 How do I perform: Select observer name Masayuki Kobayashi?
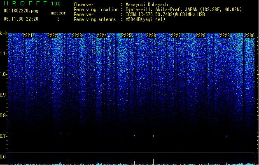pos(148,5)
